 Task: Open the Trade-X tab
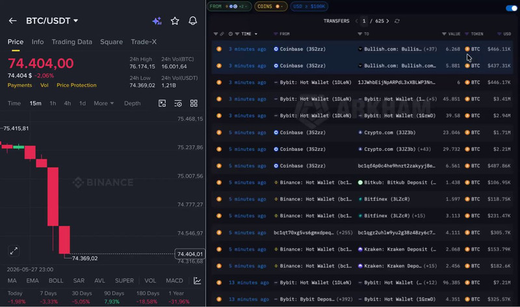pos(144,42)
